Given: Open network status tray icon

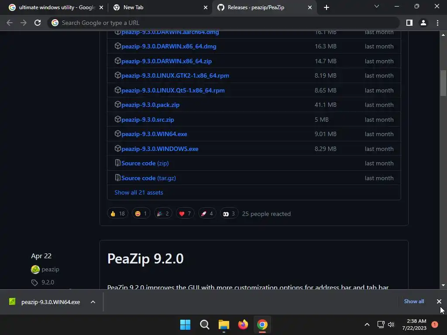Looking at the screenshot, I should [x=381, y=325].
